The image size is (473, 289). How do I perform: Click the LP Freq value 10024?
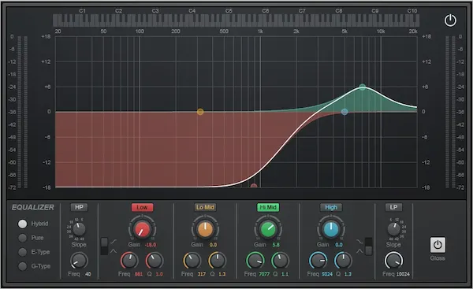[x=403, y=274]
